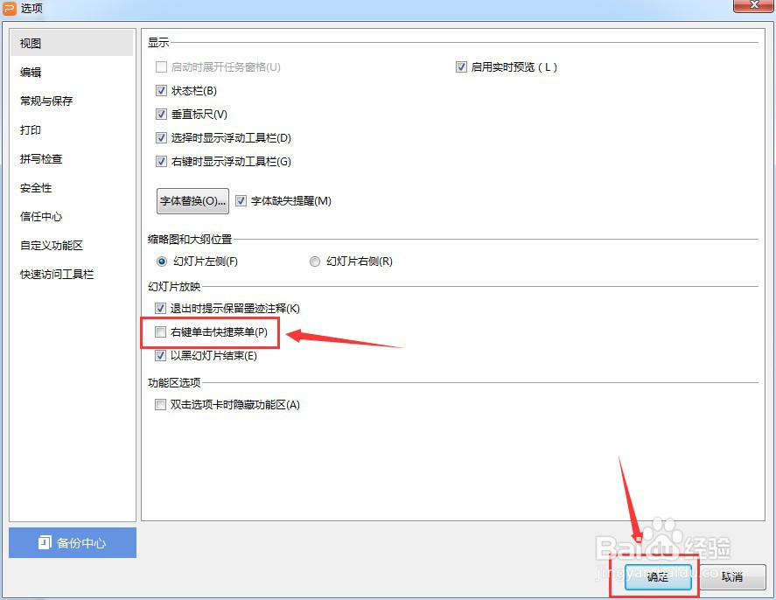This screenshot has width=776, height=600.
Task: Select the 视图 category in sidebar
Action: pos(72,43)
